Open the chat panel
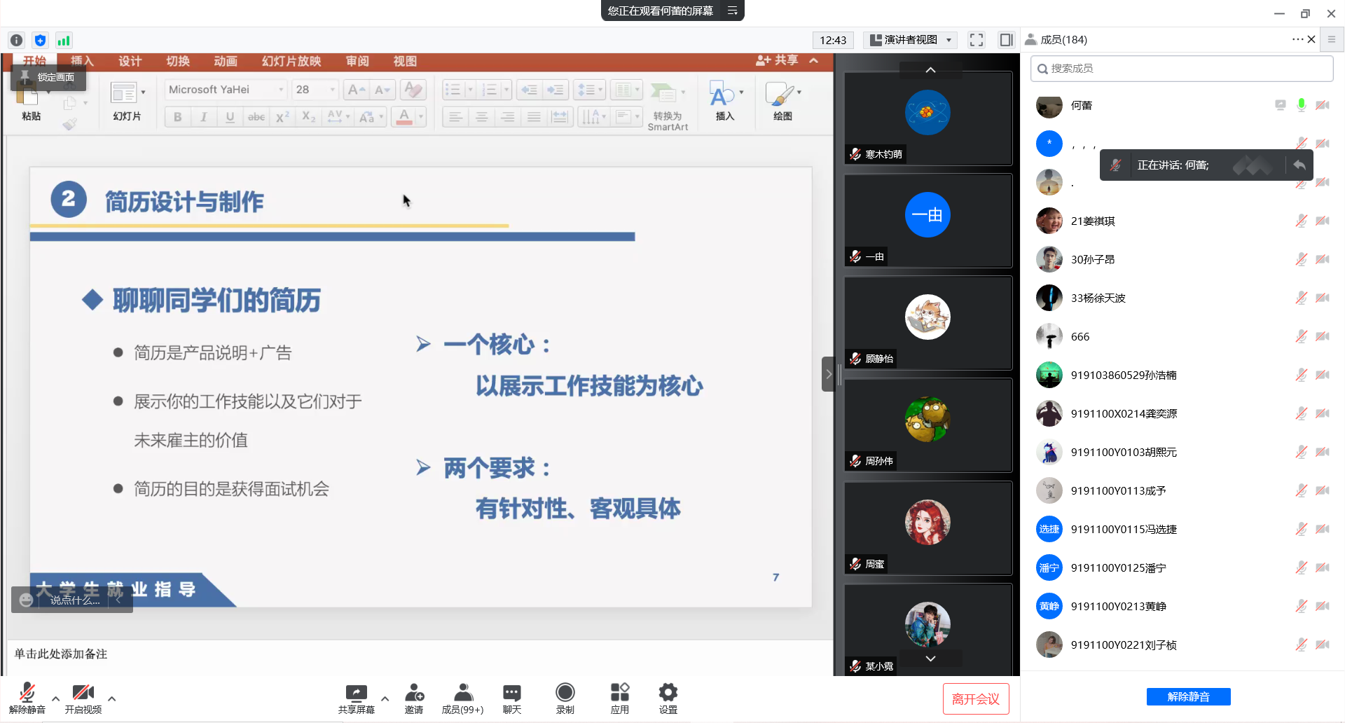 (x=511, y=694)
